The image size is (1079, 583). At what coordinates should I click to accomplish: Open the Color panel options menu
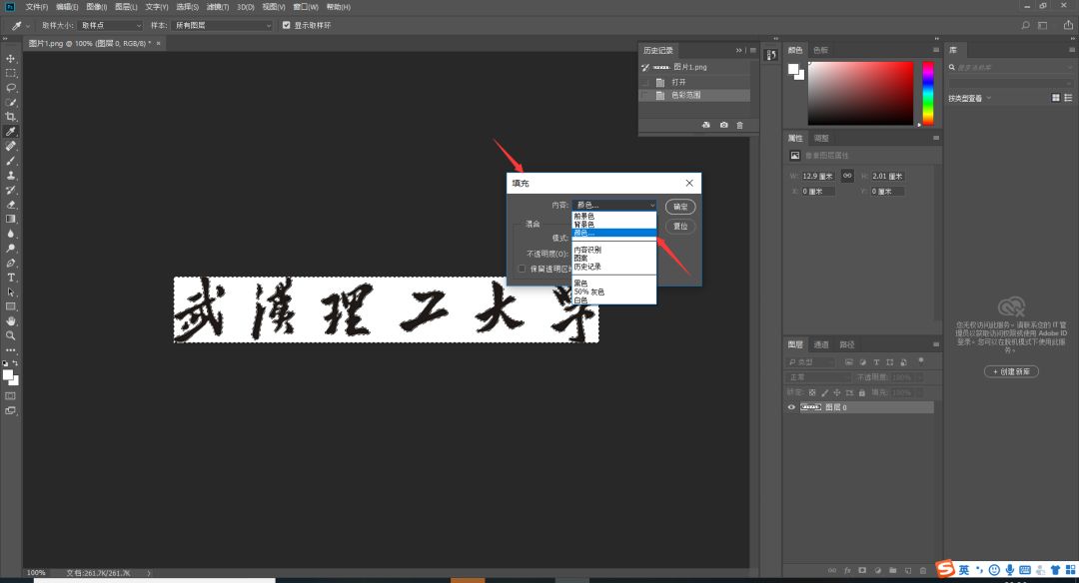coord(936,50)
